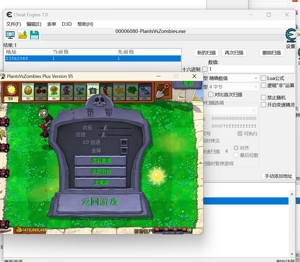
Task: Toggle the 逻辑"非"运算 checkbox
Action: tap(263, 85)
